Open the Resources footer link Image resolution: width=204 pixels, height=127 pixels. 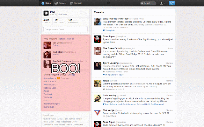click(x=66, y=122)
